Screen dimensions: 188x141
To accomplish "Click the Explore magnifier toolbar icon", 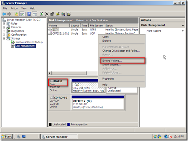I will pos(63,14).
